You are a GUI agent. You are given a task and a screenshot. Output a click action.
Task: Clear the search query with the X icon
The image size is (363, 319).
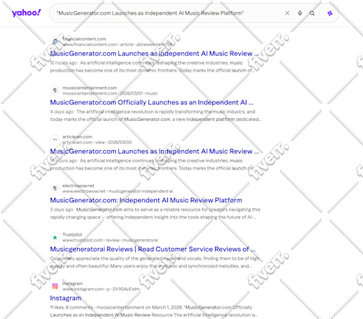(287, 13)
